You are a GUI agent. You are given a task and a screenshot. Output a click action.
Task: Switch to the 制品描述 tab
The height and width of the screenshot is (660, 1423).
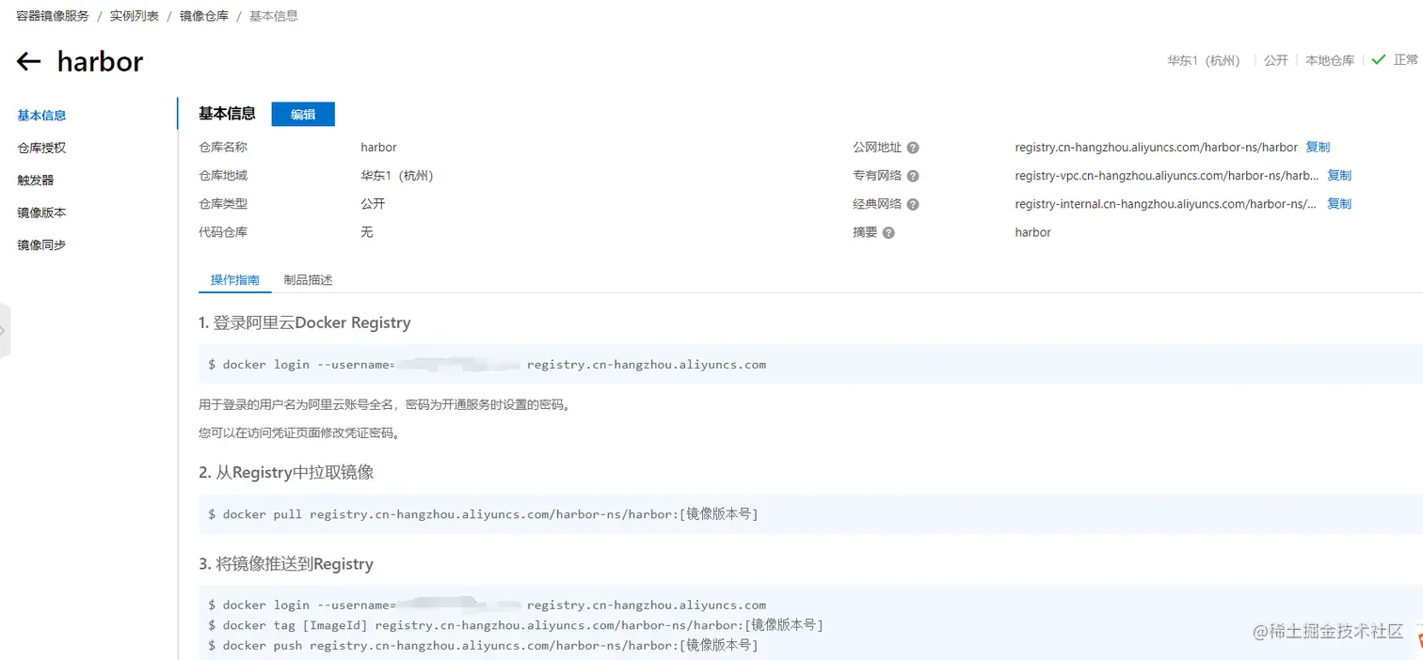(x=308, y=280)
